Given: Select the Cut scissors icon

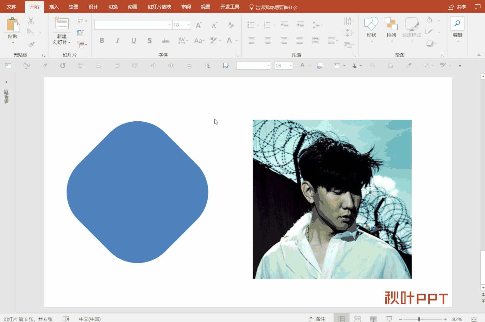Looking at the screenshot, I should (31, 21).
